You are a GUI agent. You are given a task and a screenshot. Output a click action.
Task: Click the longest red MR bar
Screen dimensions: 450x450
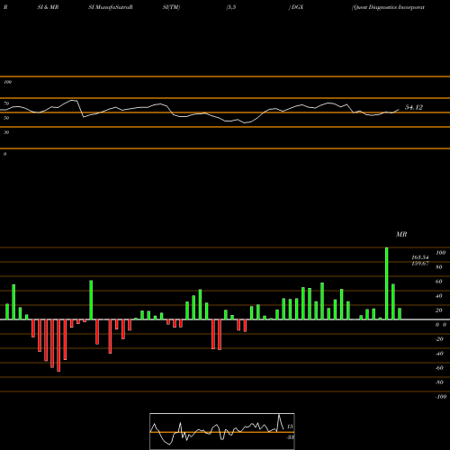click(58, 346)
